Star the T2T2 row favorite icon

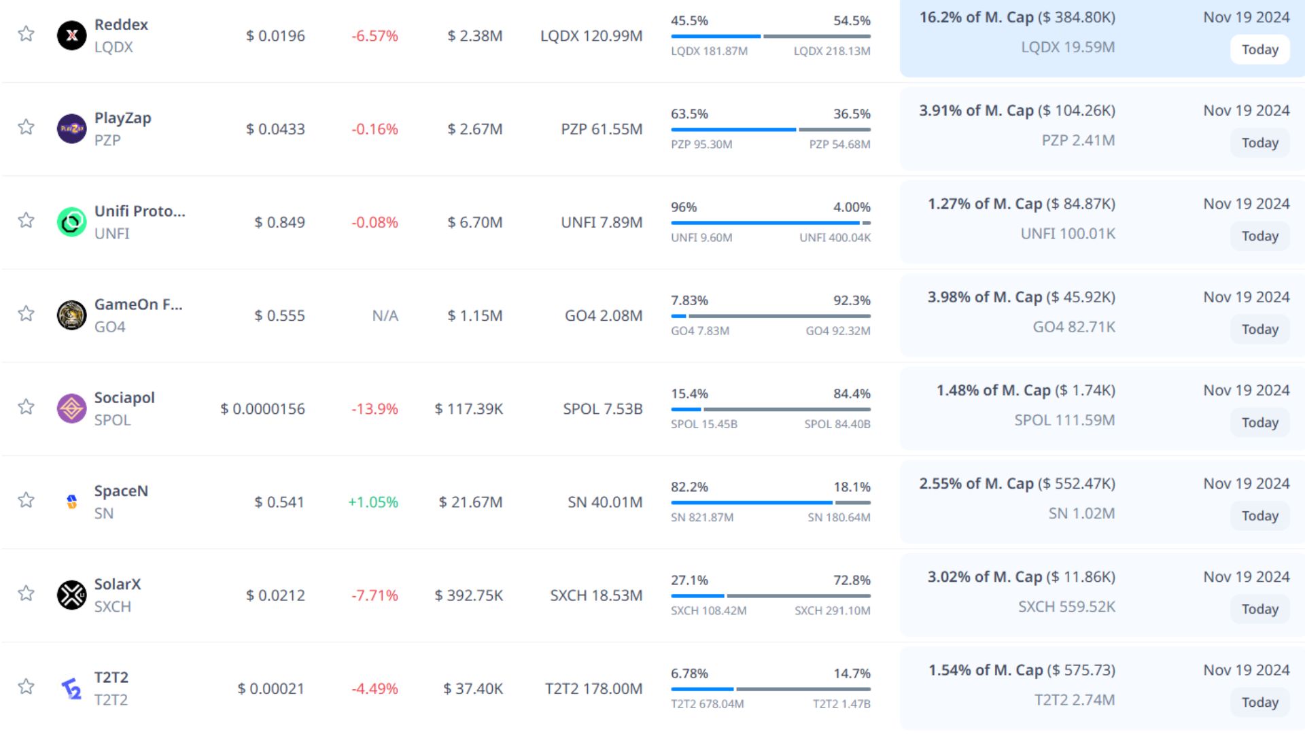coord(26,686)
